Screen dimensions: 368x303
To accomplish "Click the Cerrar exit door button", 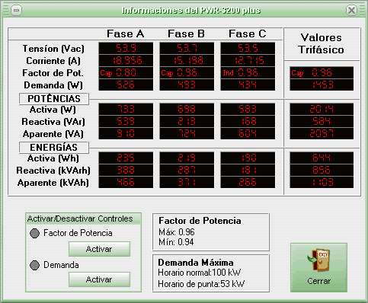I will click(x=318, y=267).
